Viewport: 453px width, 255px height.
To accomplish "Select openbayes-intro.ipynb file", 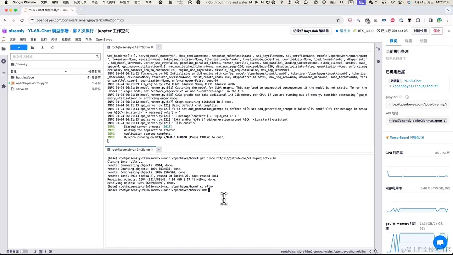I will tap(32, 83).
